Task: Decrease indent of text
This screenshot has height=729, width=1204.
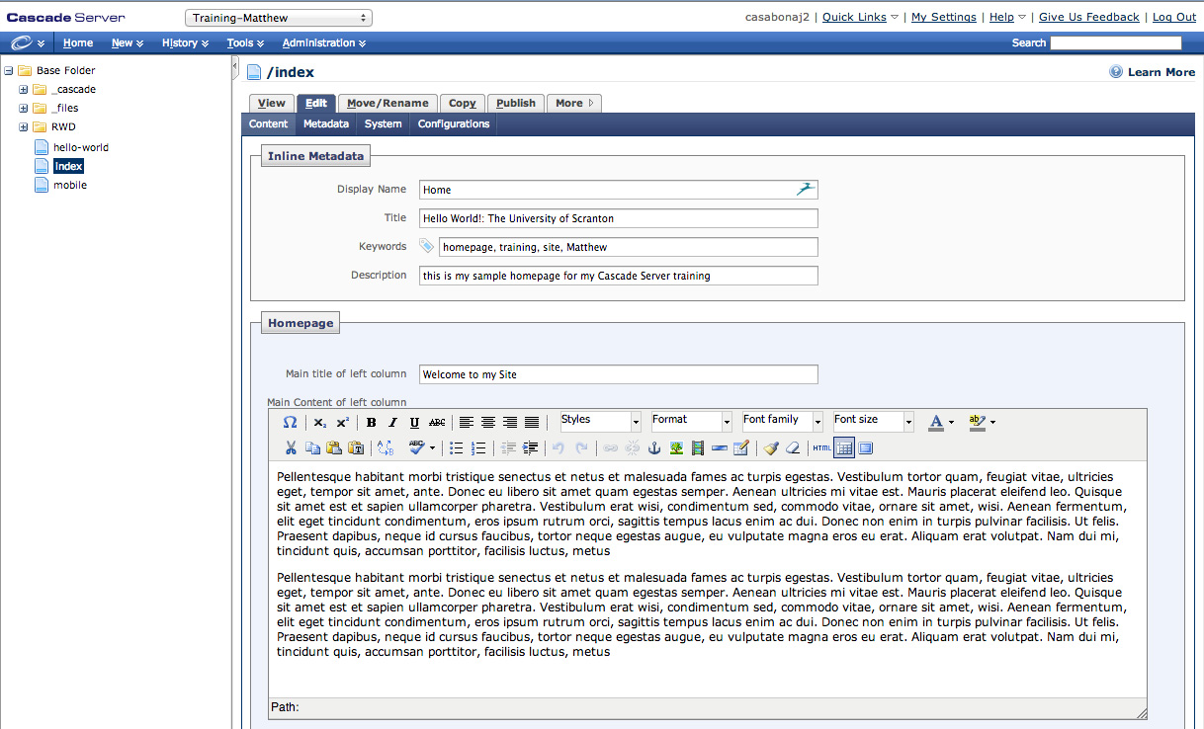Action: (508, 447)
